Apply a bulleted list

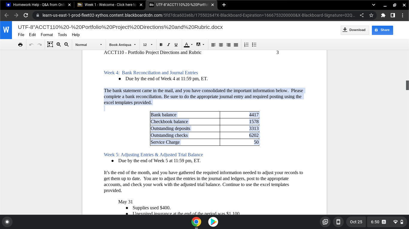[x=254, y=44]
